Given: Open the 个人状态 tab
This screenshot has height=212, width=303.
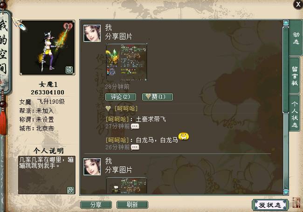Looking at the screenshot, I should click(x=295, y=113).
